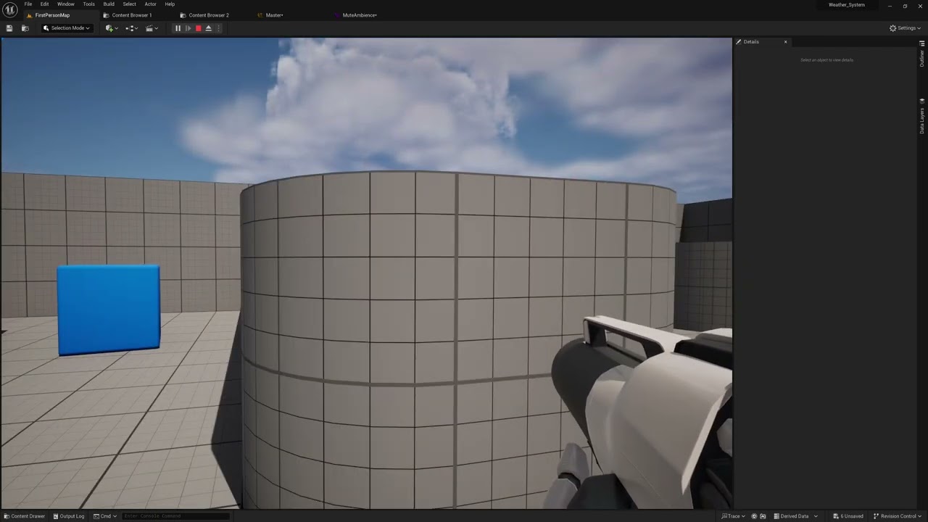
Task: Save the current level with the disk icon
Action: 9,28
